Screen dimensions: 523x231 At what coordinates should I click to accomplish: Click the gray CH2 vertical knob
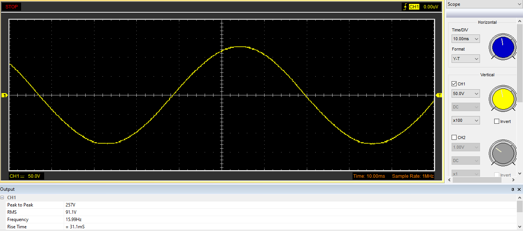[503, 152]
